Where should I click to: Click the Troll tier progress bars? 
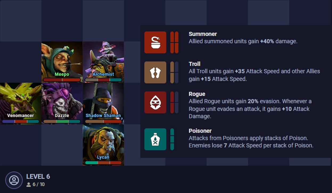click(x=174, y=72)
